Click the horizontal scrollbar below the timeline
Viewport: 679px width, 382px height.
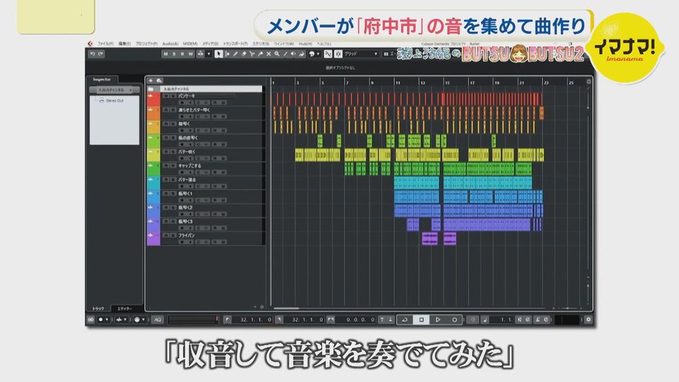pyautogui.click(x=286, y=308)
